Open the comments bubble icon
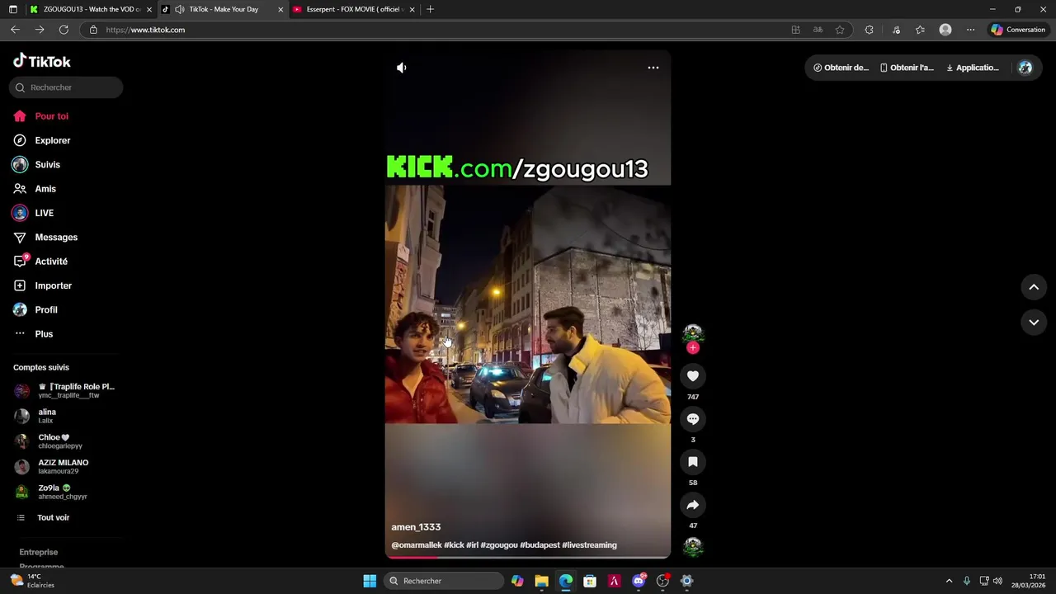 (693, 419)
